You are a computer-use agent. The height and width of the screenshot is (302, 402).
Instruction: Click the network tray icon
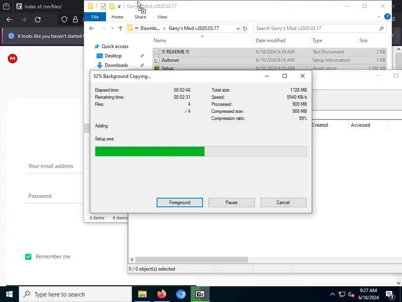[342, 294]
